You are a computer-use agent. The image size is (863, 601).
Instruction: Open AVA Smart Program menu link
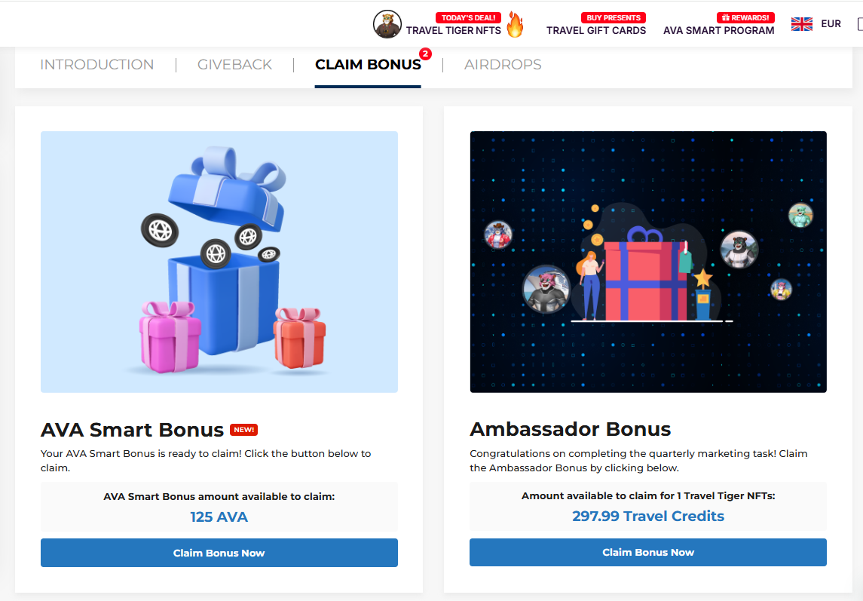[x=718, y=30]
